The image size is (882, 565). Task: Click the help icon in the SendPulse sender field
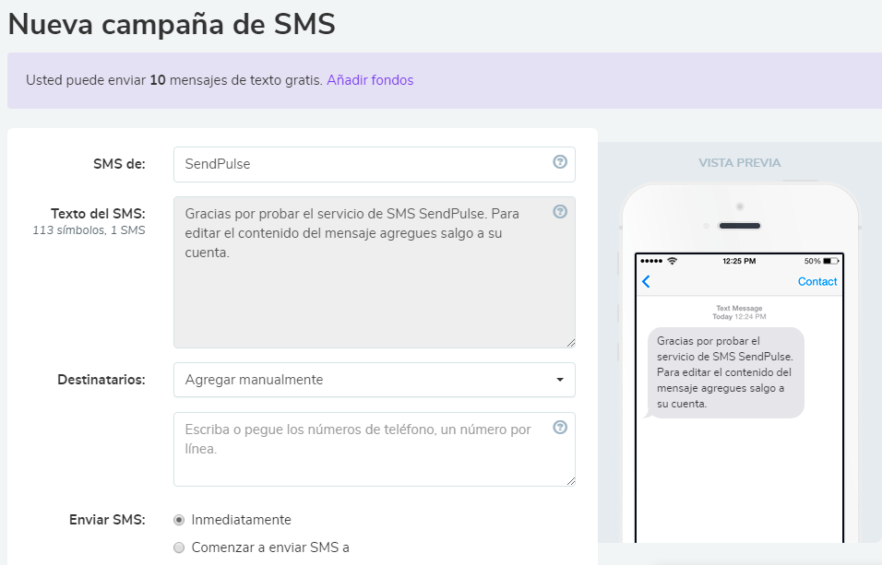559,162
